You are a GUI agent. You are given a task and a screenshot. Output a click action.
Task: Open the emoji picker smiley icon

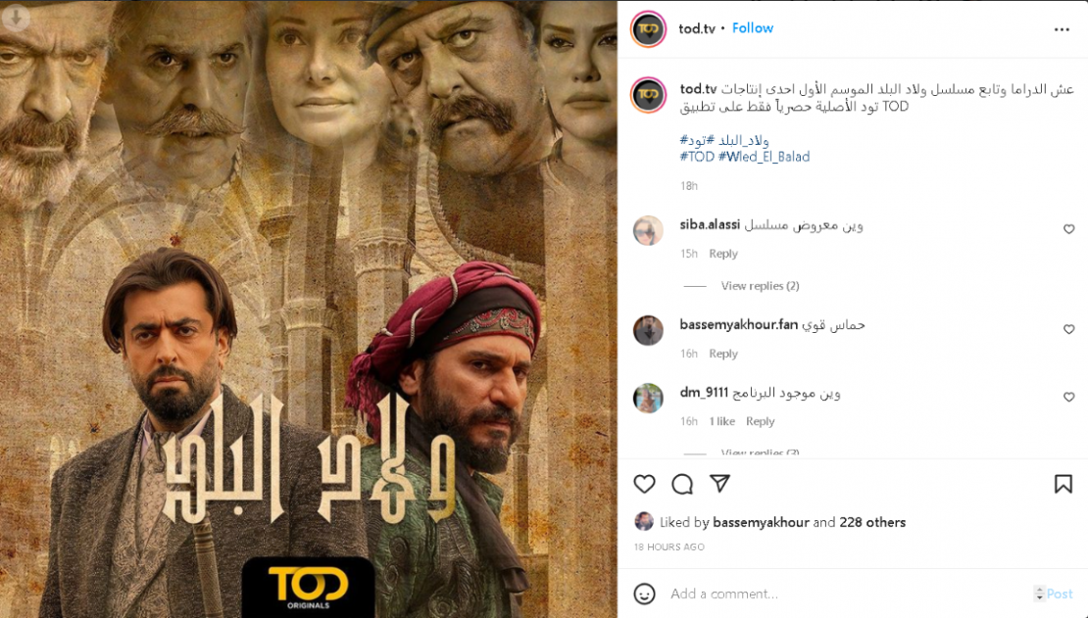point(644,594)
